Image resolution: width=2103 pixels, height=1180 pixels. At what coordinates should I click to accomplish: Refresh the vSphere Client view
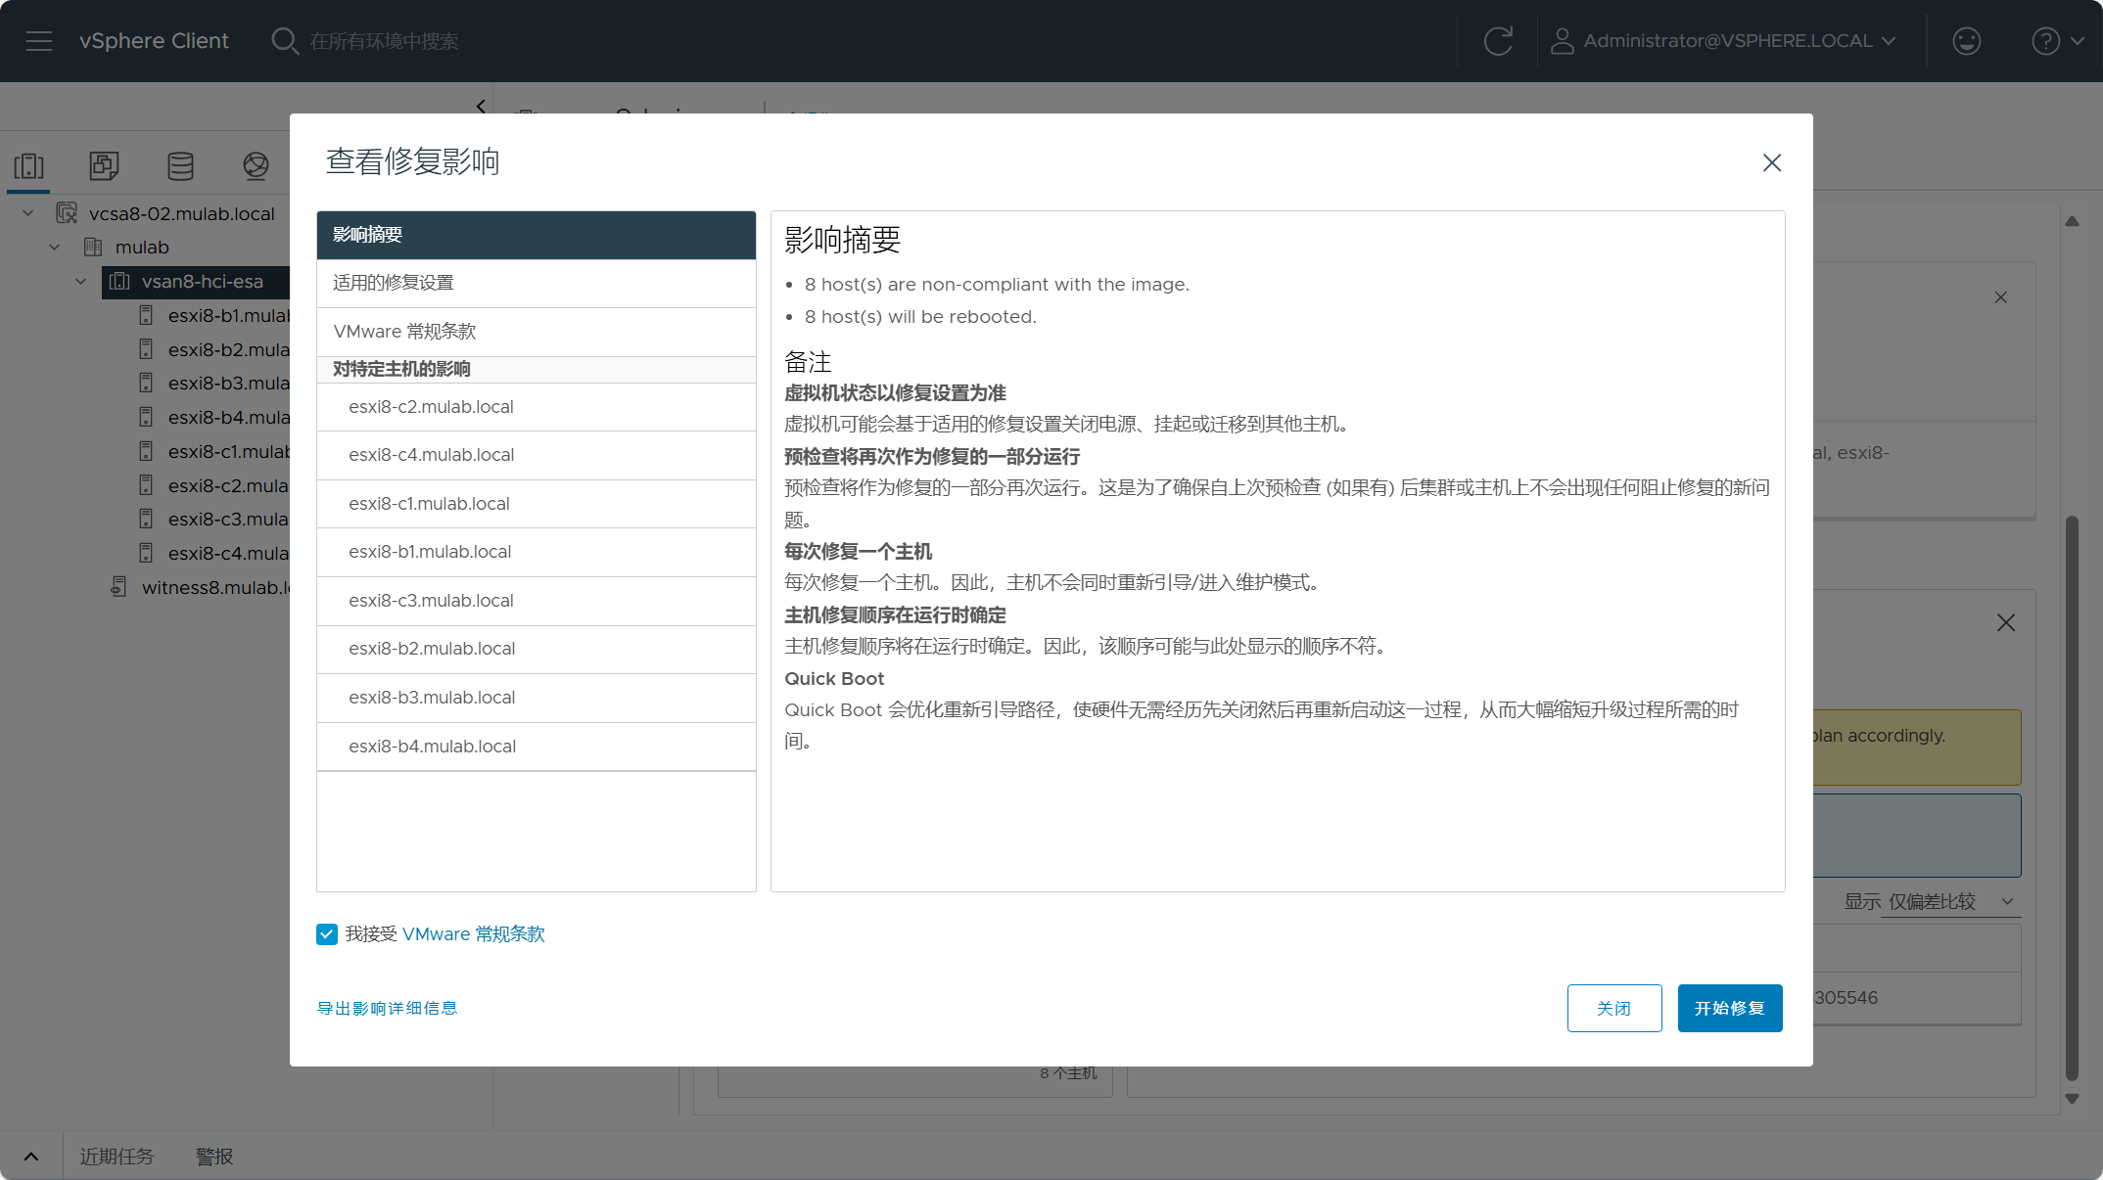tap(1498, 41)
